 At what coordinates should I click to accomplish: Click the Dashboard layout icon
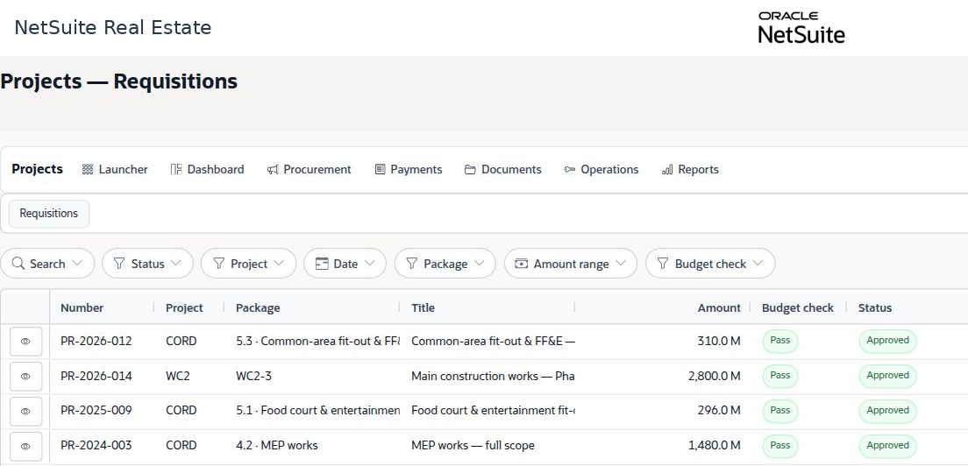point(176,170)
